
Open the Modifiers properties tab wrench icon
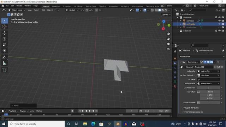175,63
